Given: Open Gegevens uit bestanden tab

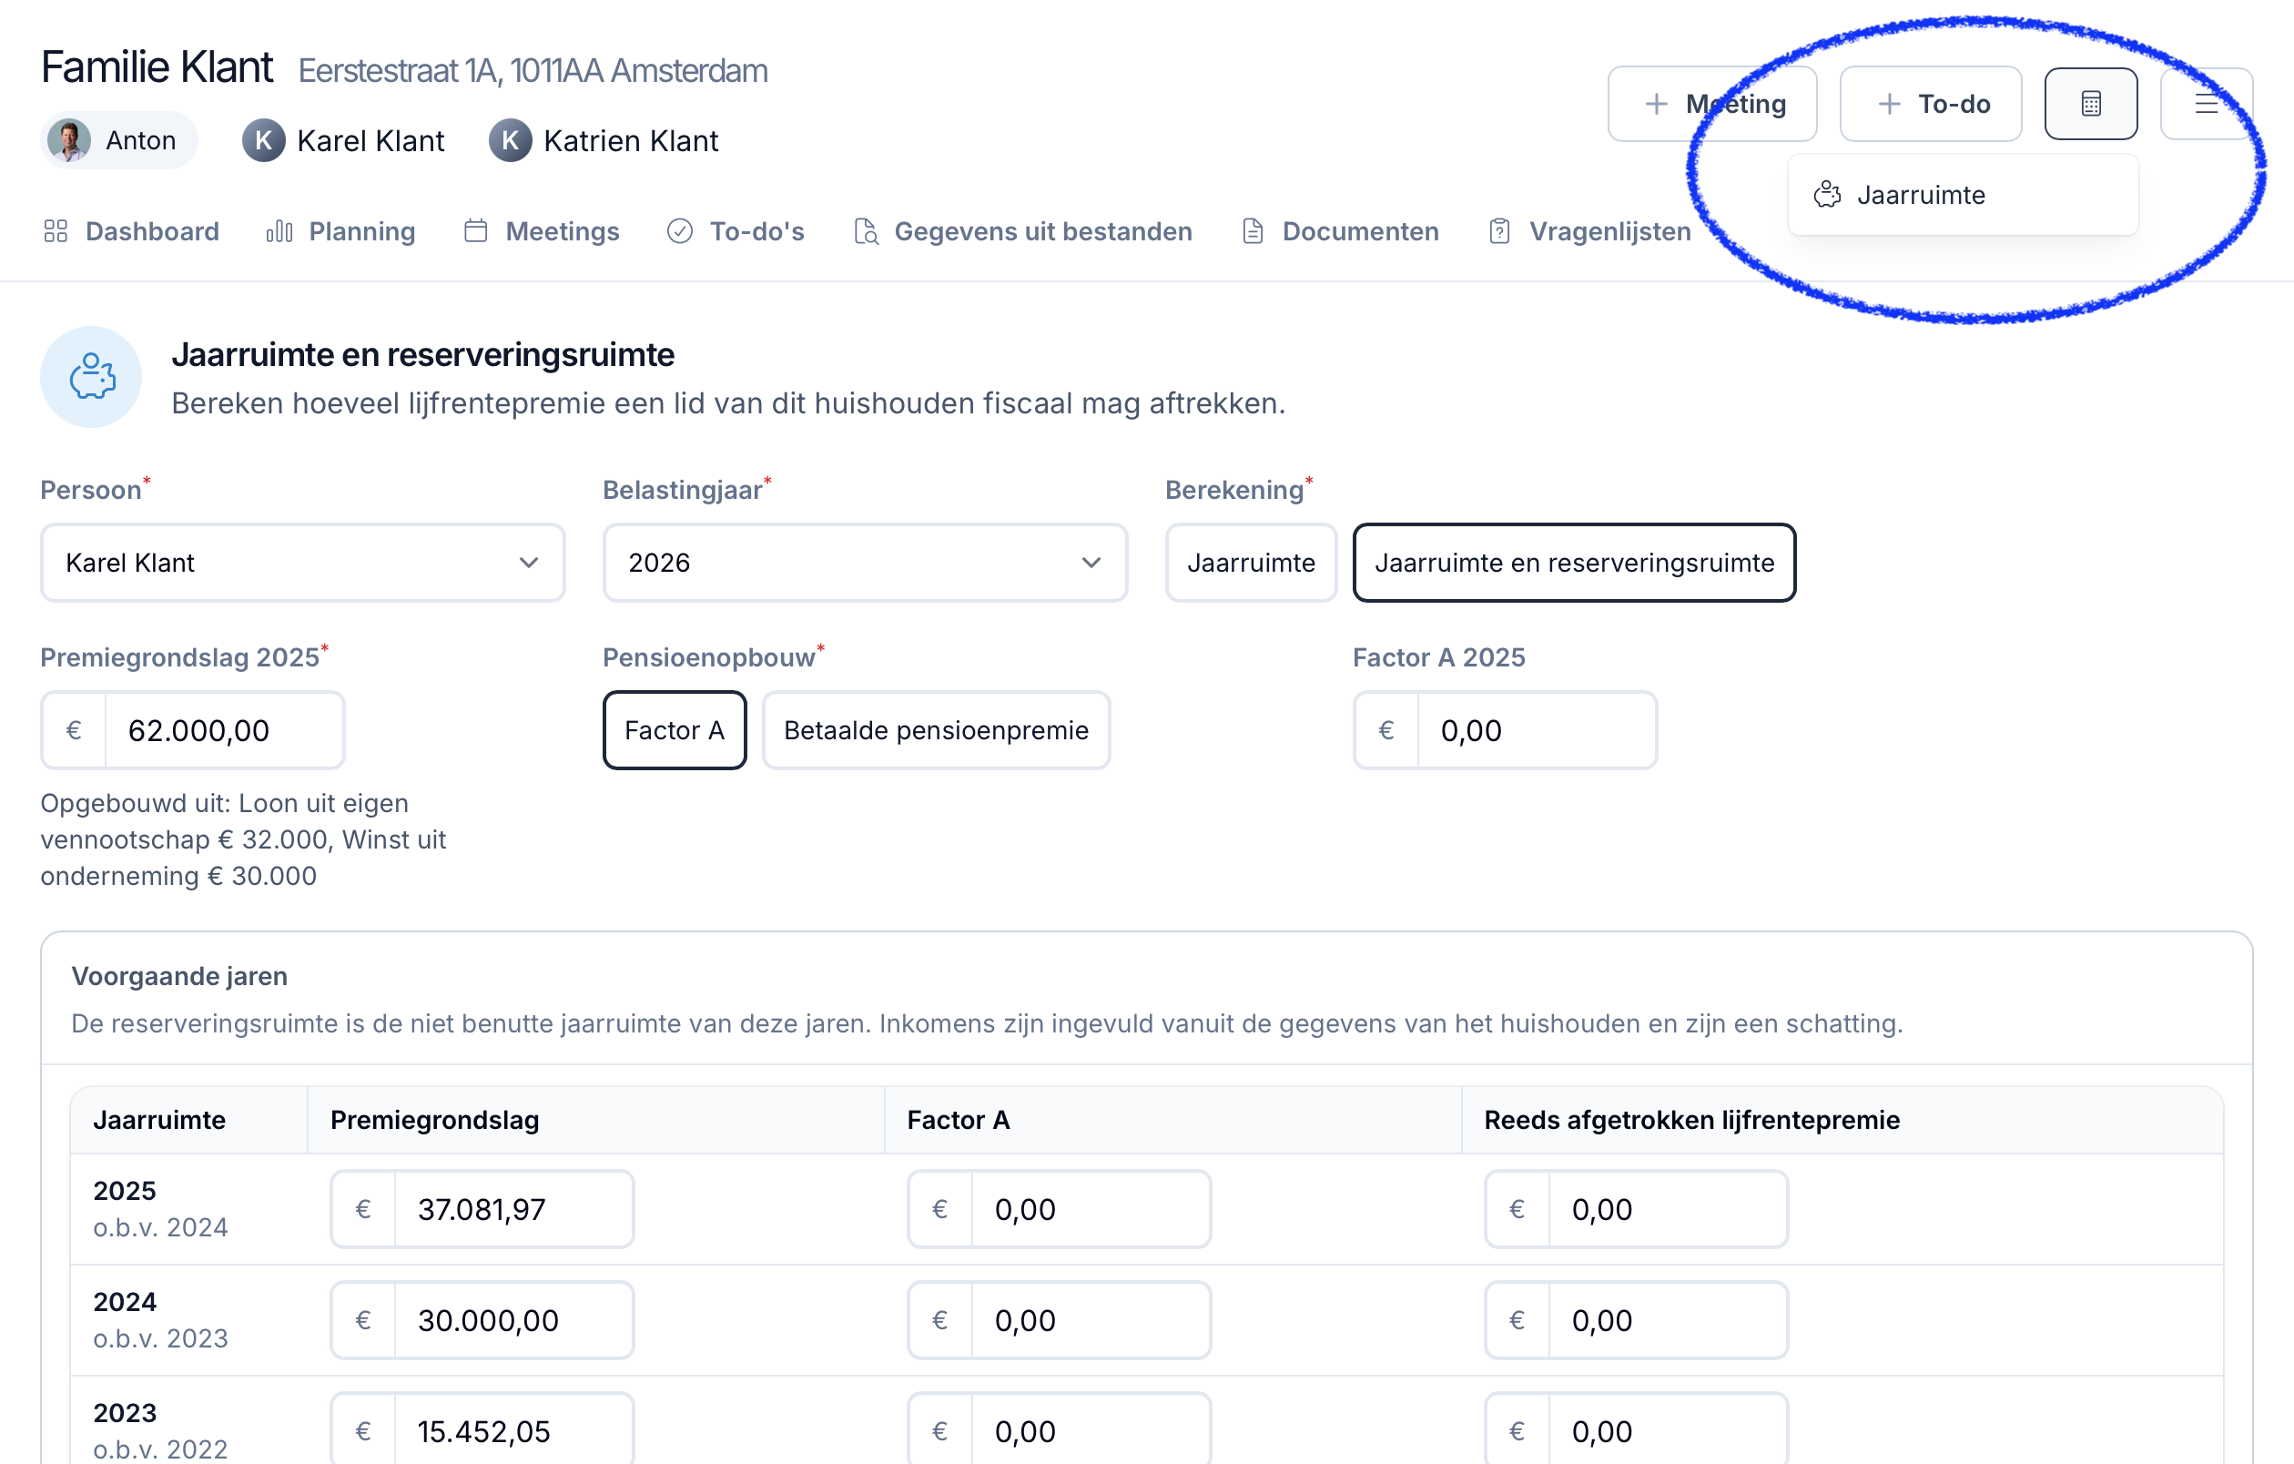Looking at the screenshot, I should click(1022, 231).
